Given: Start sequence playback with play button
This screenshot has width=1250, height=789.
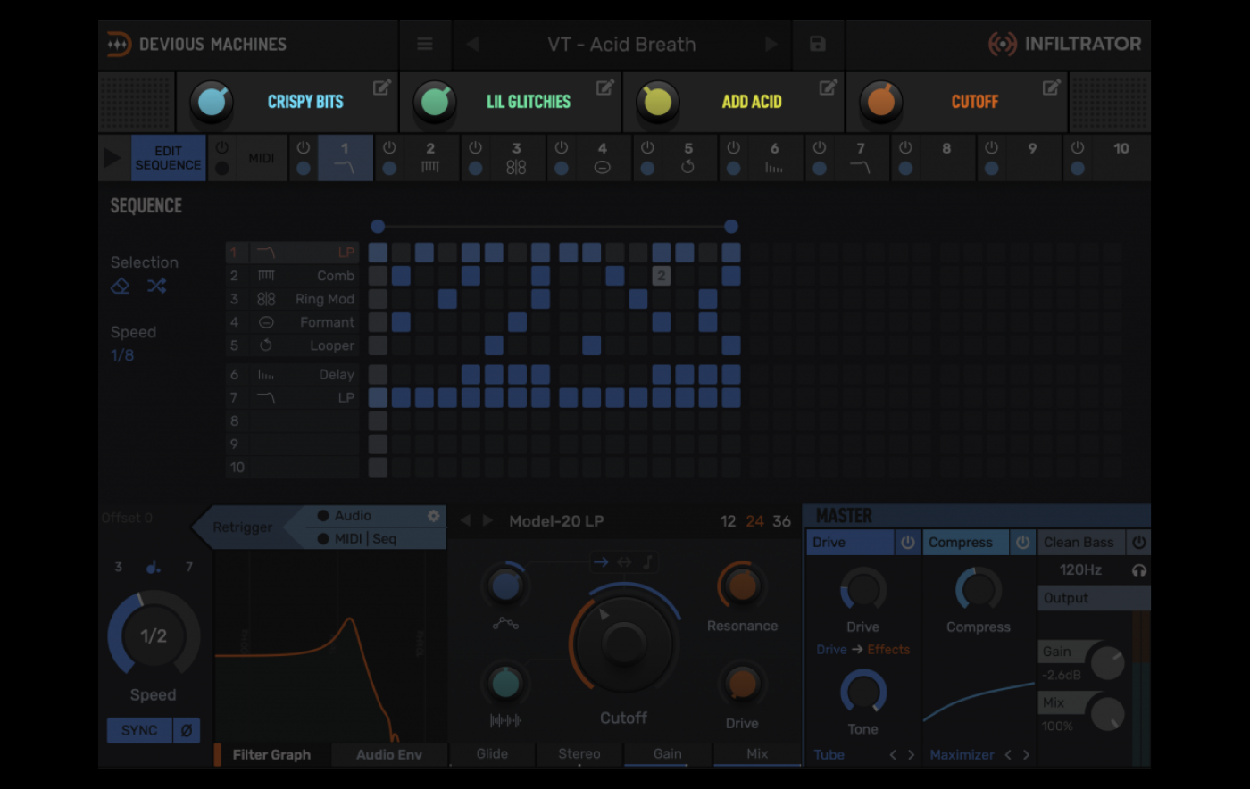Looking at the screenshot, I should coord(112,158).
